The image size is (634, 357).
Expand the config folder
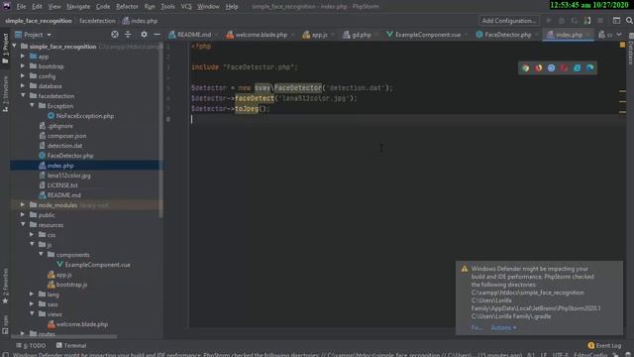(x=23, y=75)
